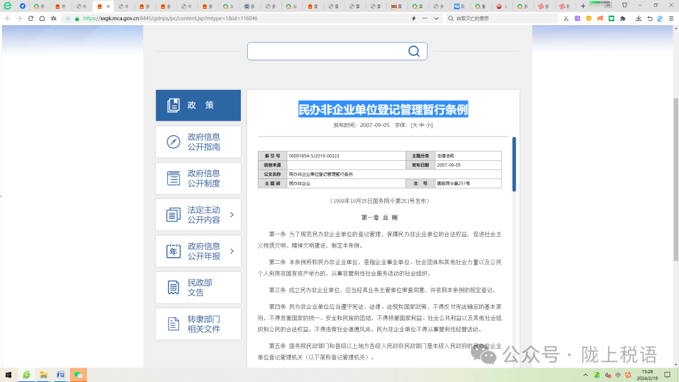The width and height of the screenshot is (679, 382).
Task: Click the green extension icon in toolbar
Action: (x=612, y=18)
